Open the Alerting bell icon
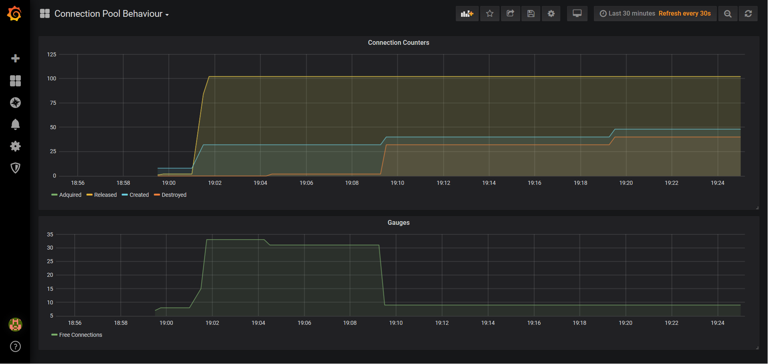 point(15,124)
